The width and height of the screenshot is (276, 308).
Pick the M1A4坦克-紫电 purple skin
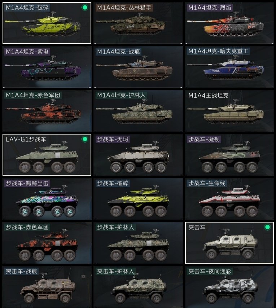coord(47,67)
